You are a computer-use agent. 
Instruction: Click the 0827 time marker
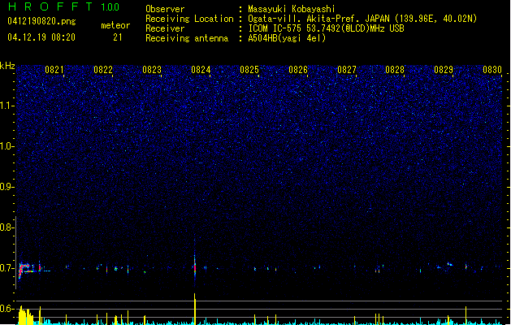[347, 70]
